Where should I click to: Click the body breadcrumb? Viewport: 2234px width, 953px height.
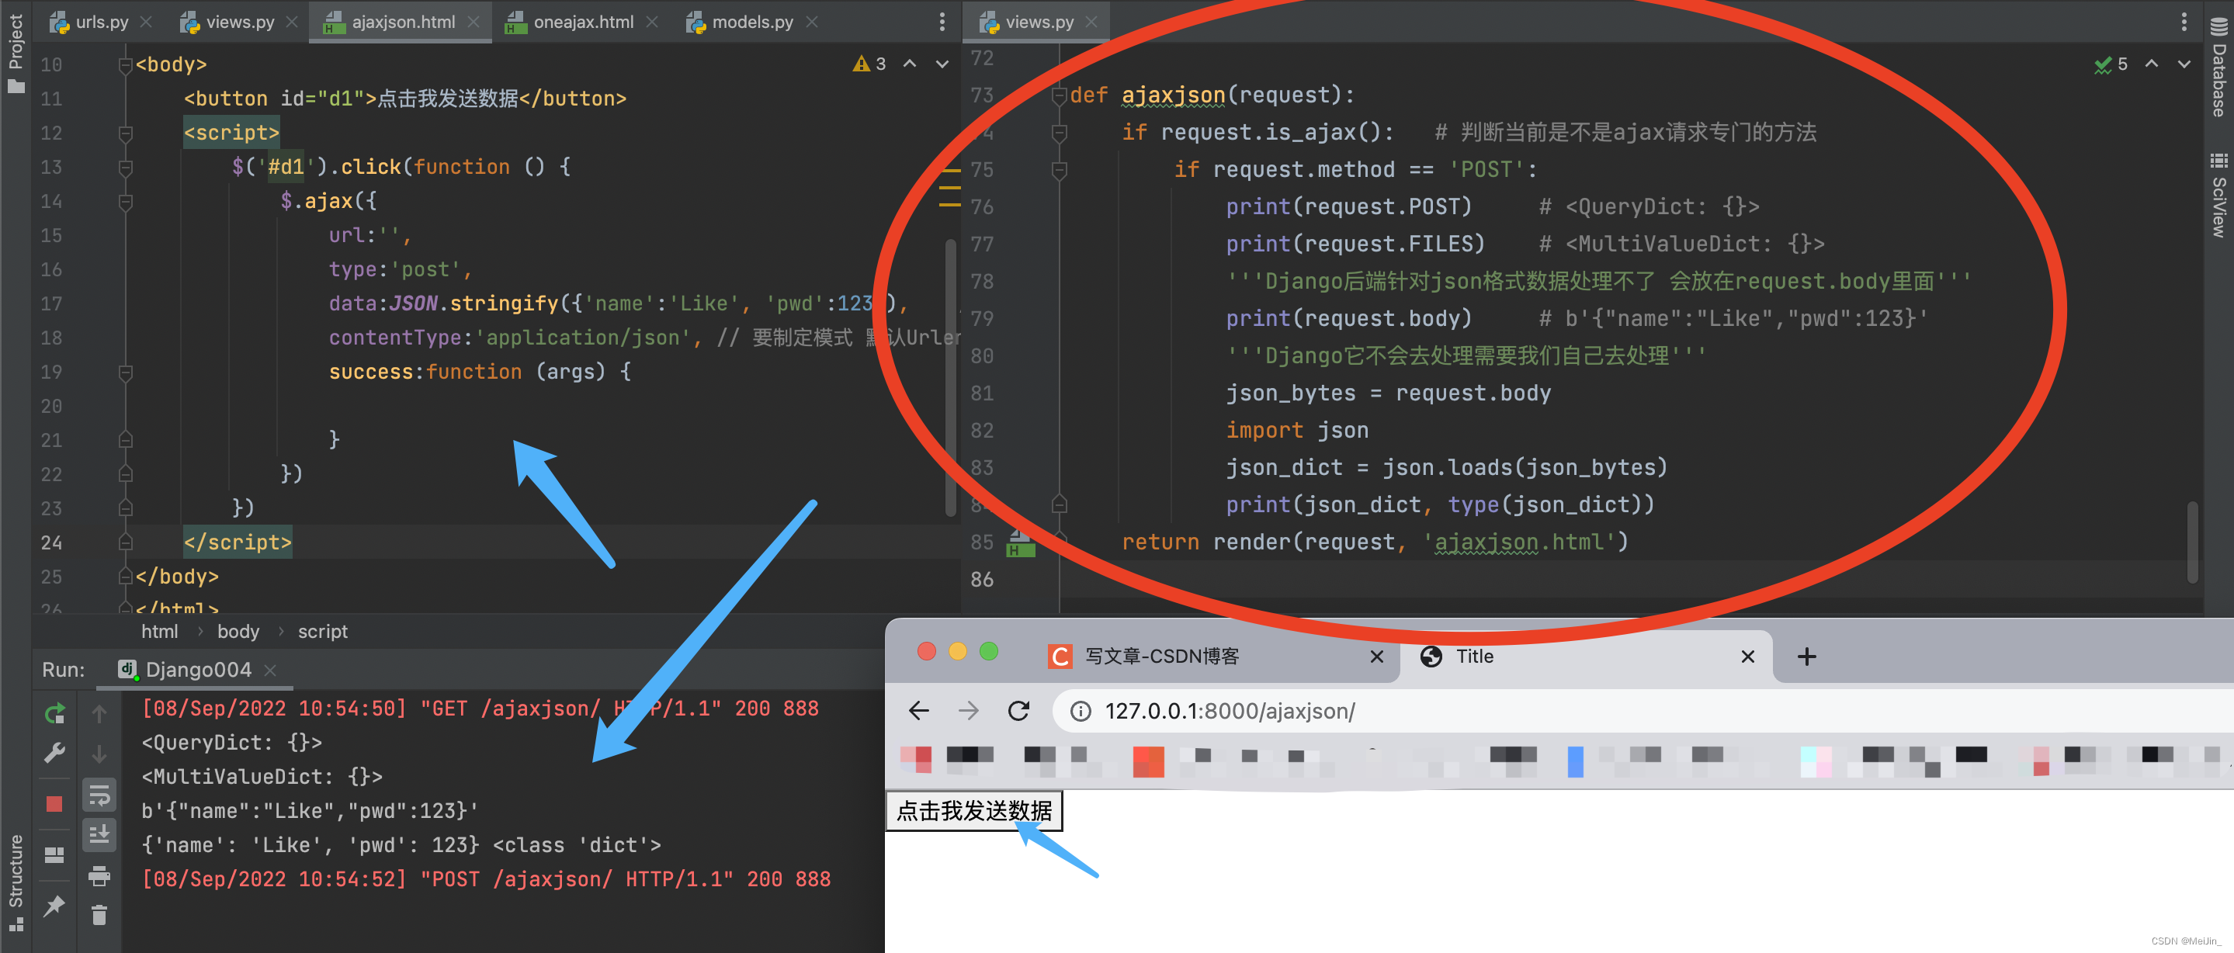[238, 631]
